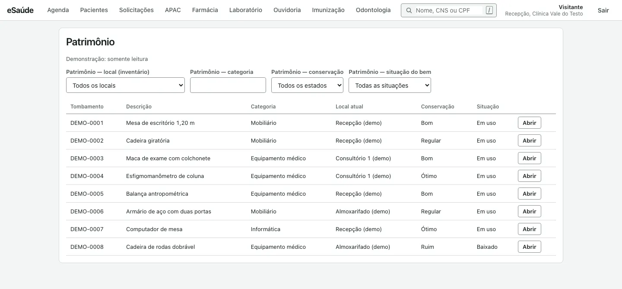The height and width of the screenshot is (289, 622).
Task: Open the Agenda menu
Action: point(58,10)
